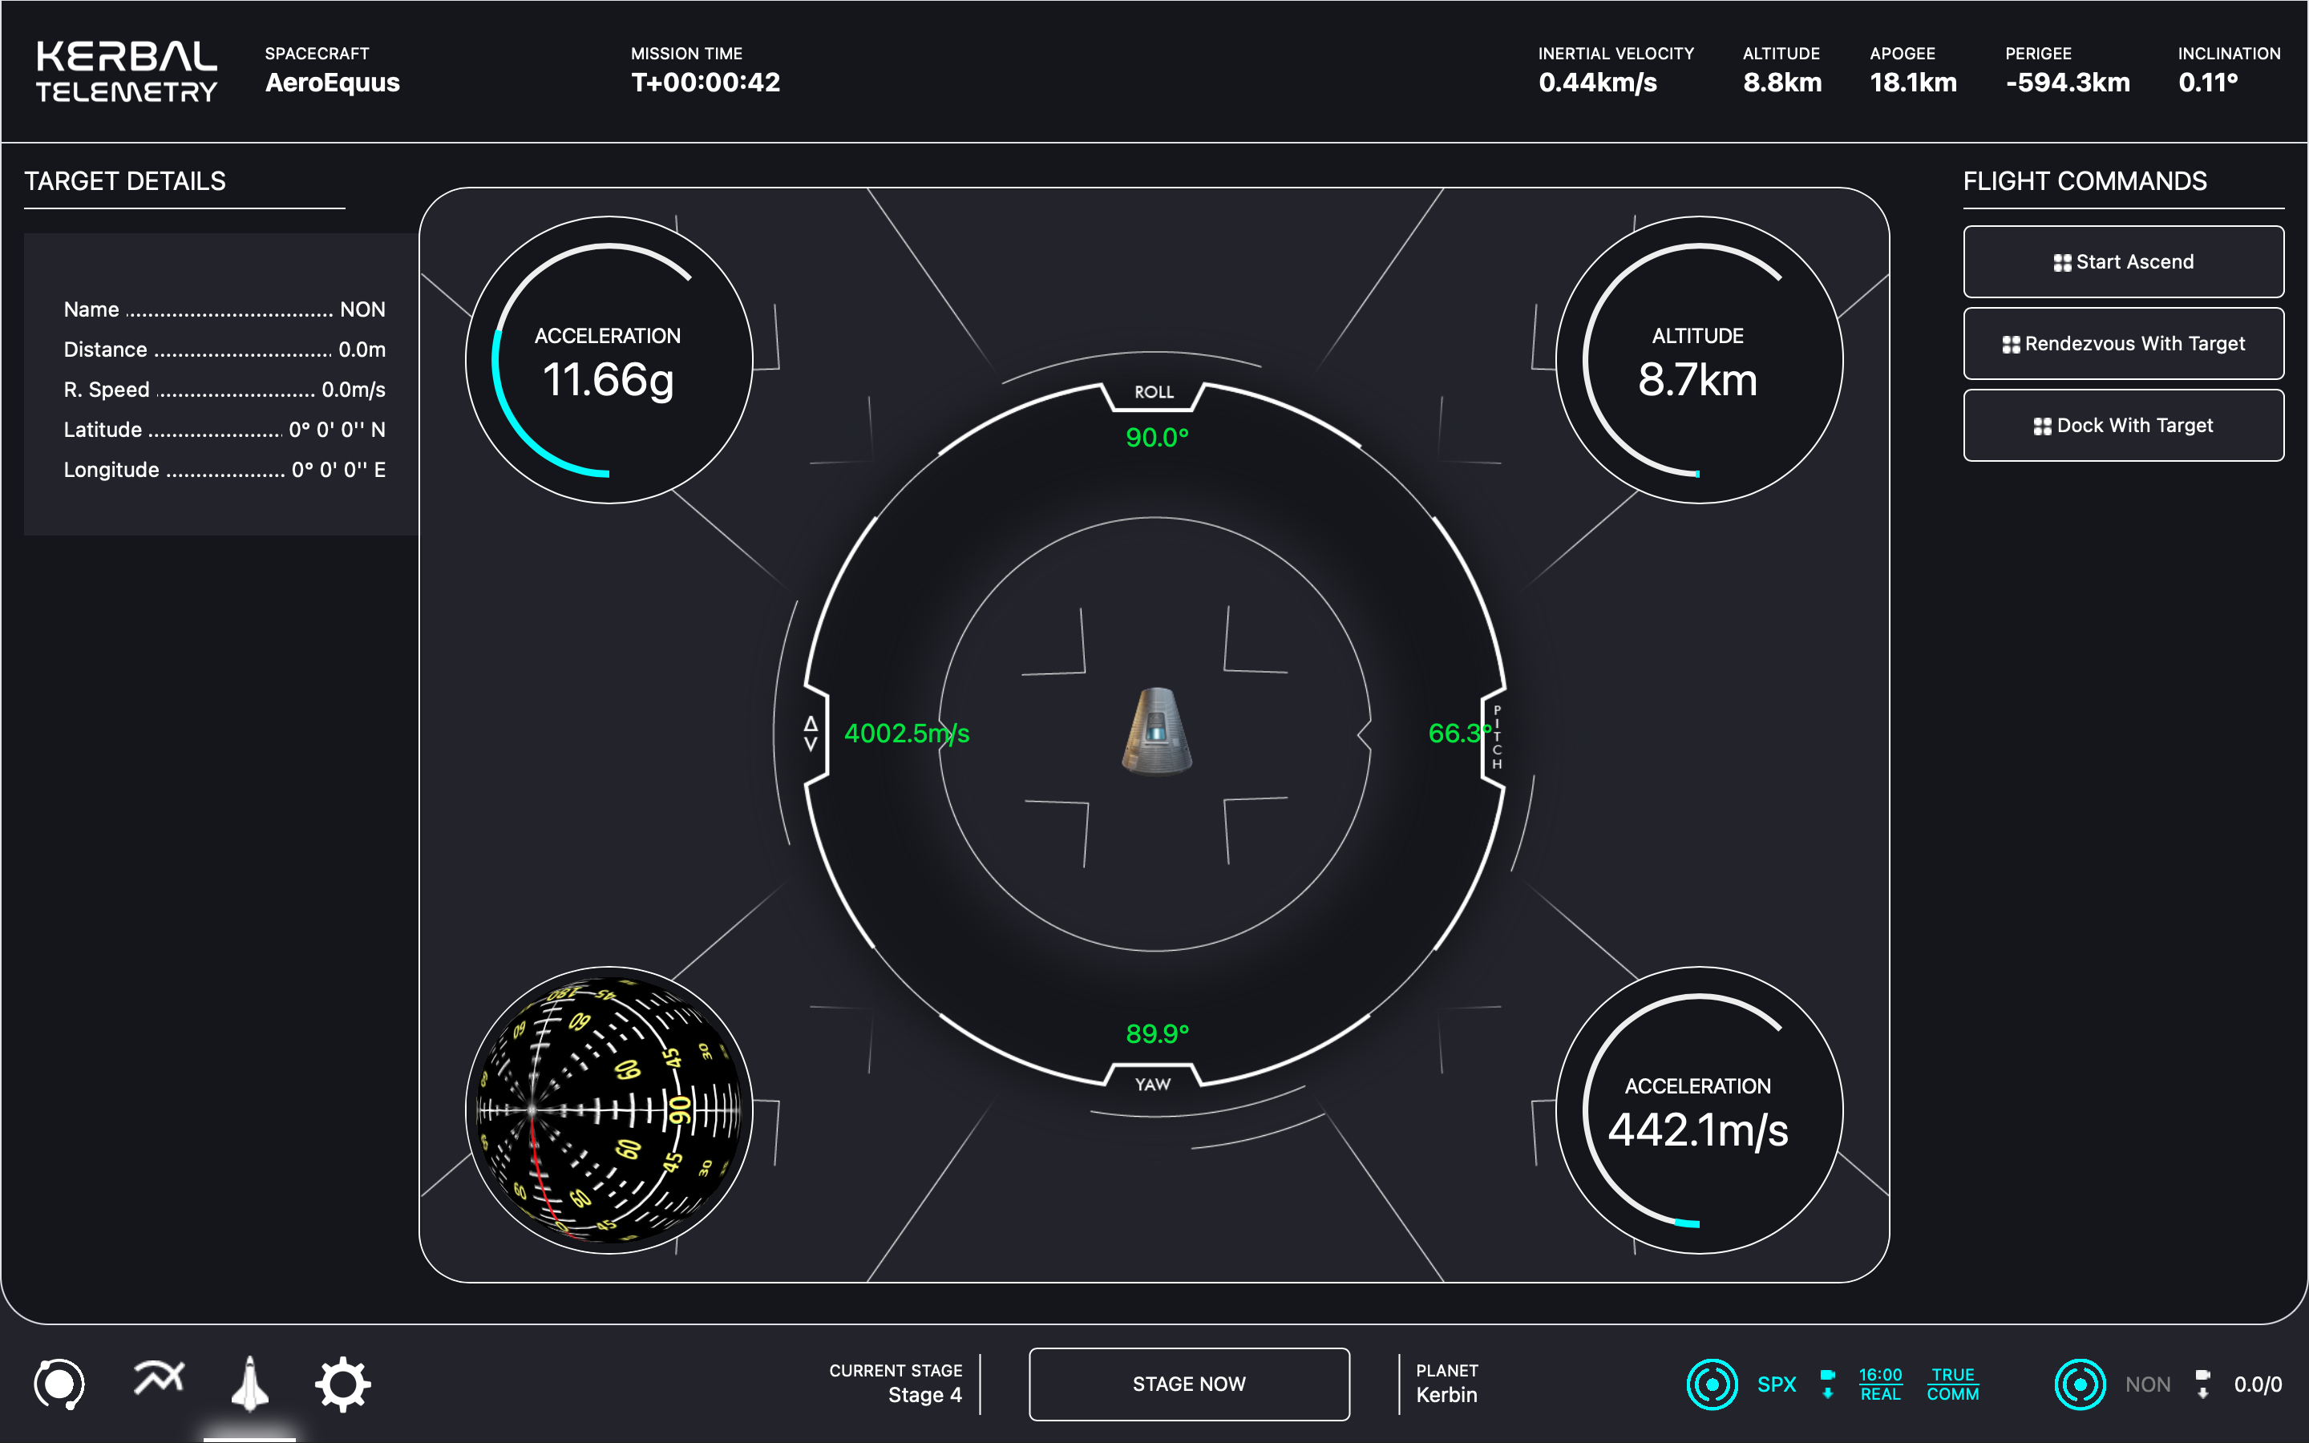
Task: Toggle the SPX label
Action: coord(1776,1384)
